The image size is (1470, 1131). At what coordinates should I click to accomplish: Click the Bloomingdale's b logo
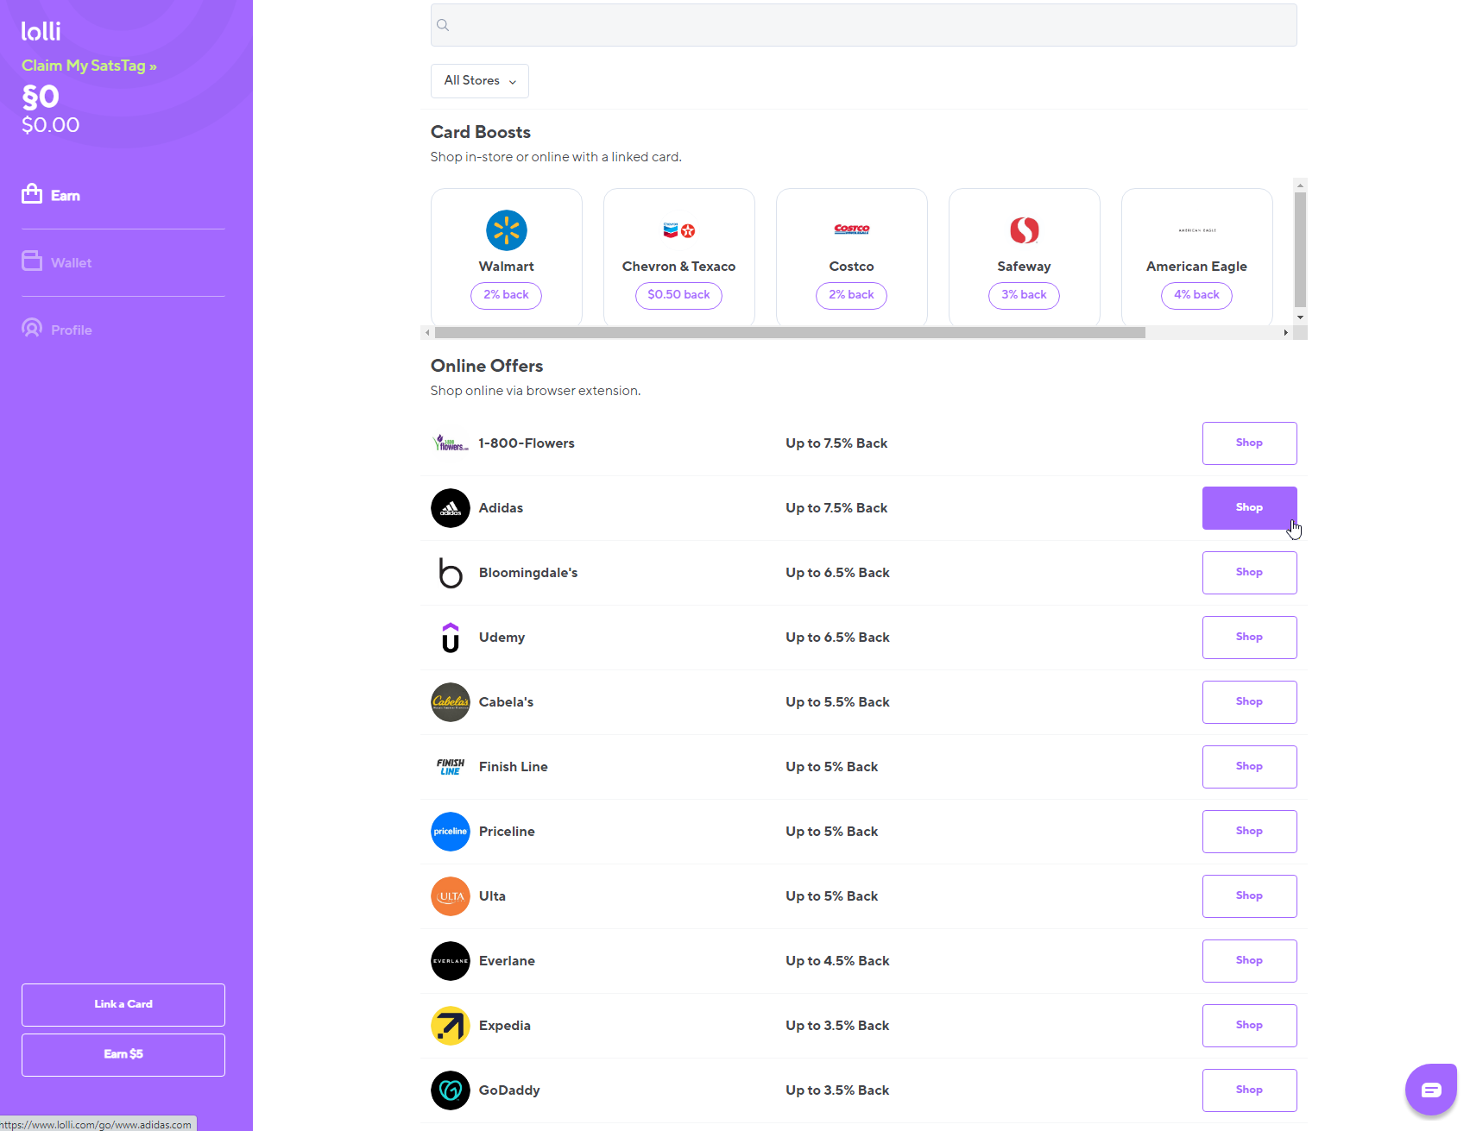pyautogui.click(x=451, y=573)
